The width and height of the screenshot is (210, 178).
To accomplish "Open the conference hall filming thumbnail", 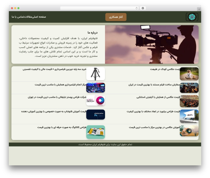I will click(96, 88).
